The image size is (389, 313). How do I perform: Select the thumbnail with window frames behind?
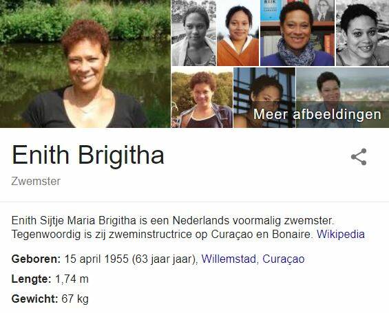pyautogui.click(x=264, y=98)
